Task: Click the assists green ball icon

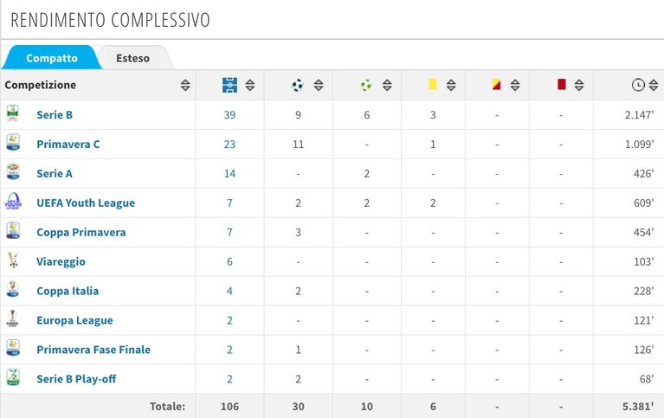Action: pyautogui.click(x=366, y=85)
